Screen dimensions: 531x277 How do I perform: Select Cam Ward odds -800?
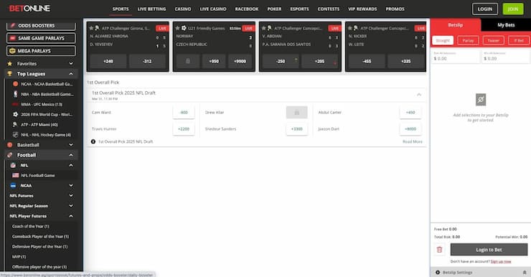(x=184, y=113)
